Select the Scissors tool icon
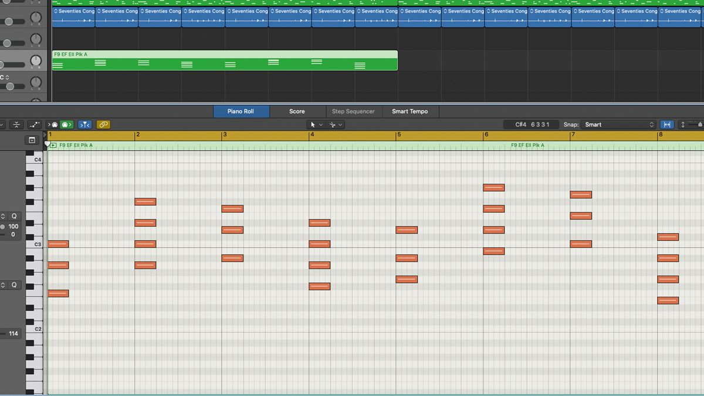The image size is (704, 396). (x=333, y=125)
